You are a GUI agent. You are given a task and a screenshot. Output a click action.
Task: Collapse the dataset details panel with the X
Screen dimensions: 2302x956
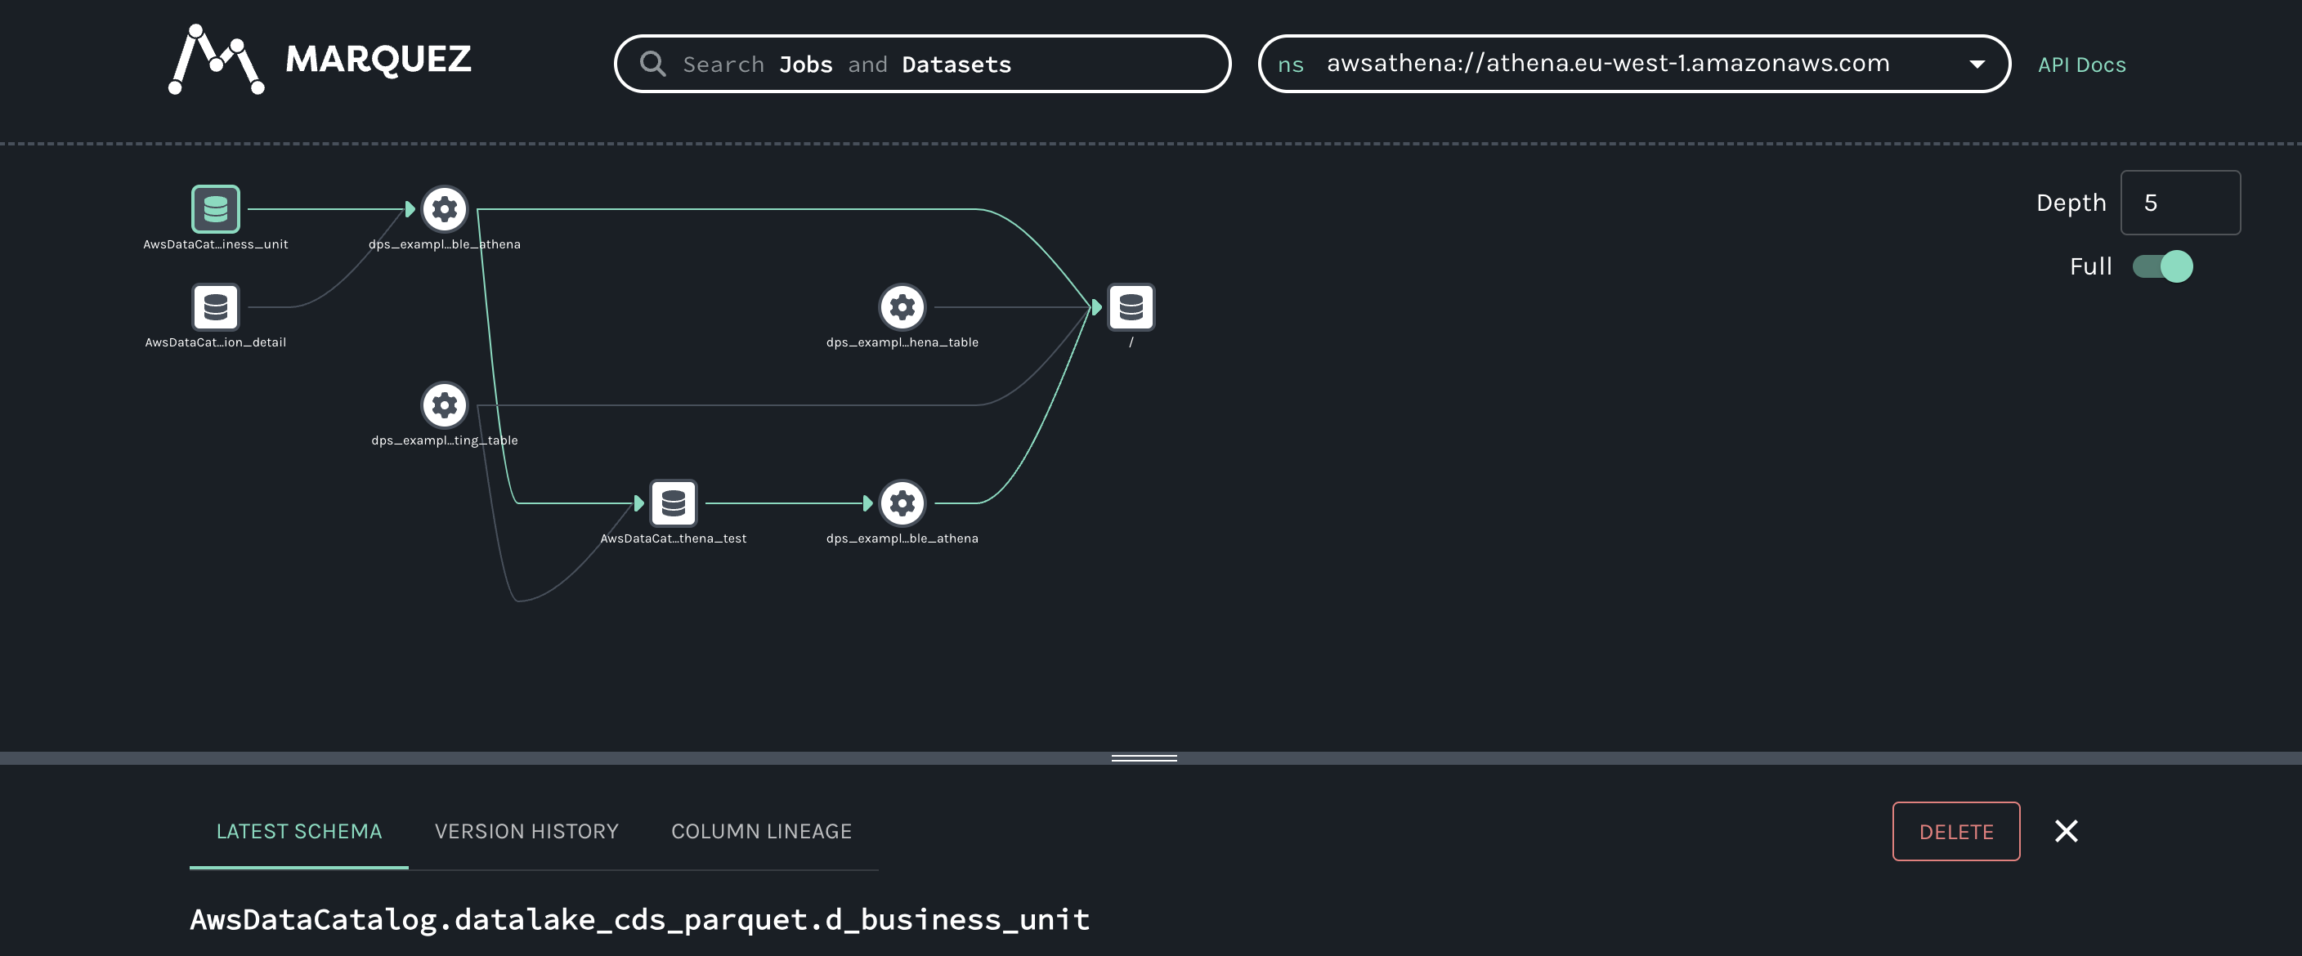(x=2066, y=831)
